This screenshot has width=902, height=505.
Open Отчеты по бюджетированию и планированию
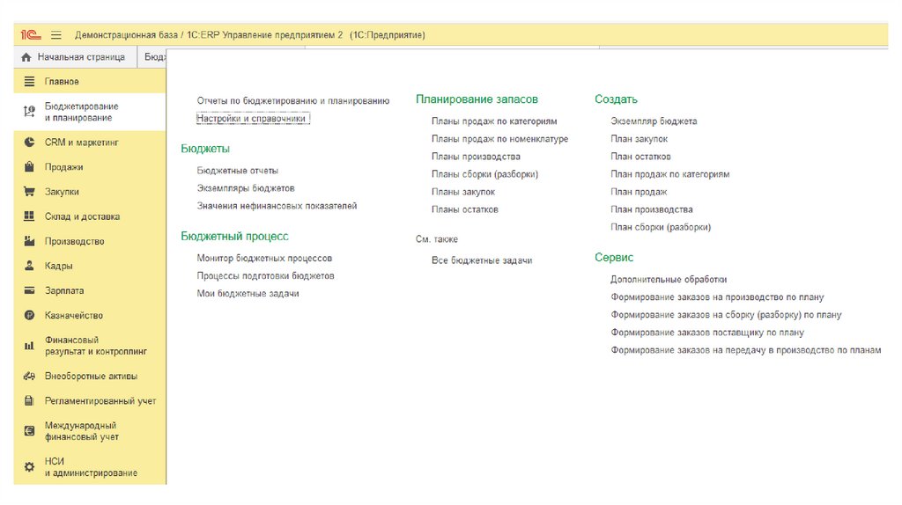coord(293,101)
